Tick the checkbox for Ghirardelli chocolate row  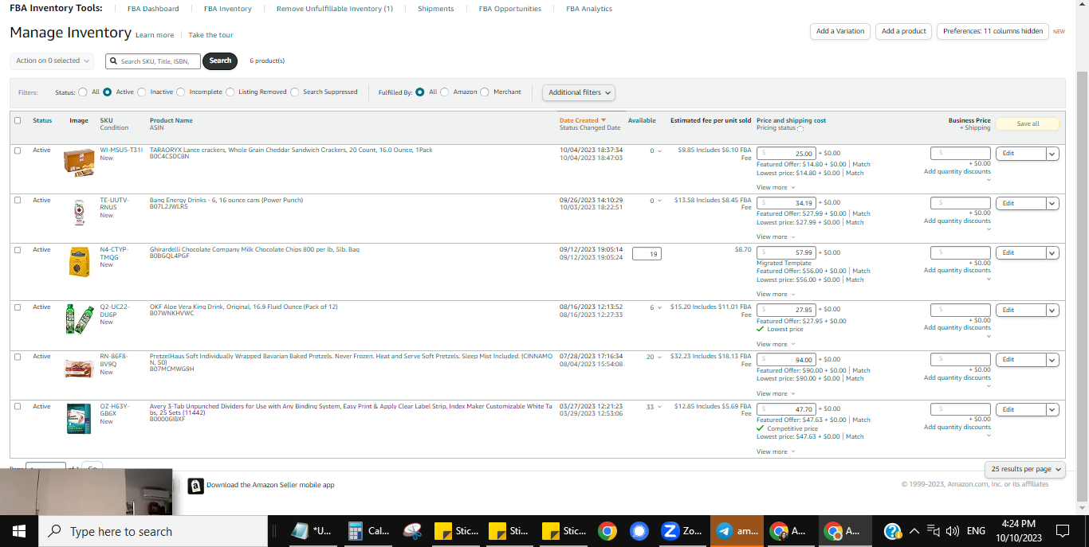pyautogui.click(x=18, y=249)
